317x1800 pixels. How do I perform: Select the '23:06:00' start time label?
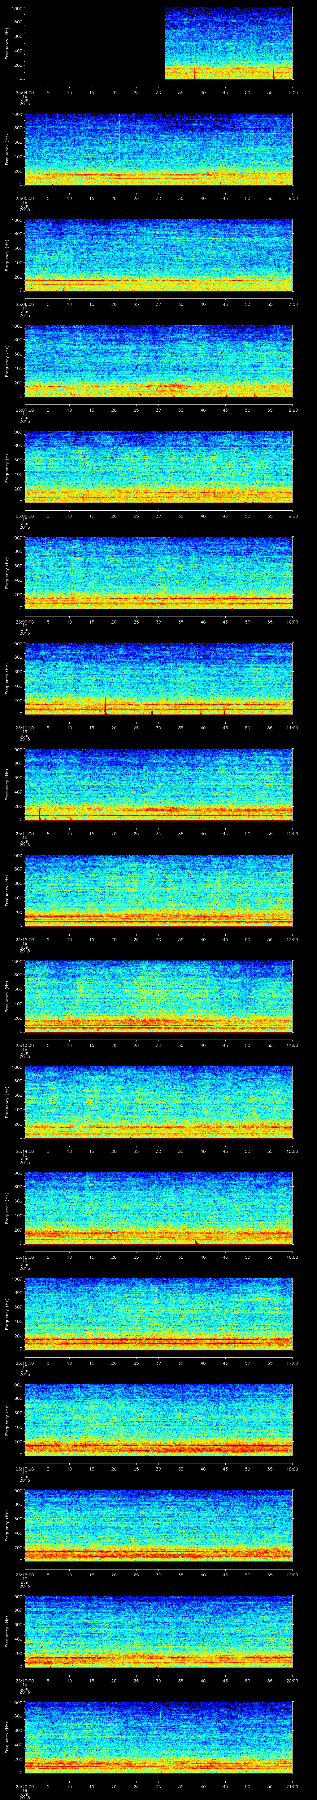[24, 304]
